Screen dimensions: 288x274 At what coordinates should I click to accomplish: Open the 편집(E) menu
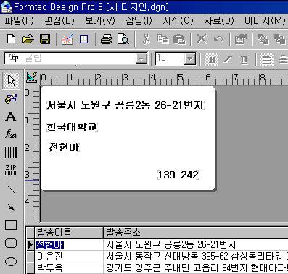tap(59, 20)
